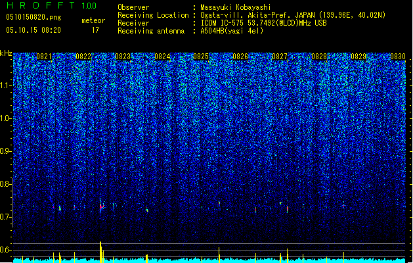Screen dimensions: 413x263
Task: Click the 0.7 frequency axis label
Action: (5, 217)
